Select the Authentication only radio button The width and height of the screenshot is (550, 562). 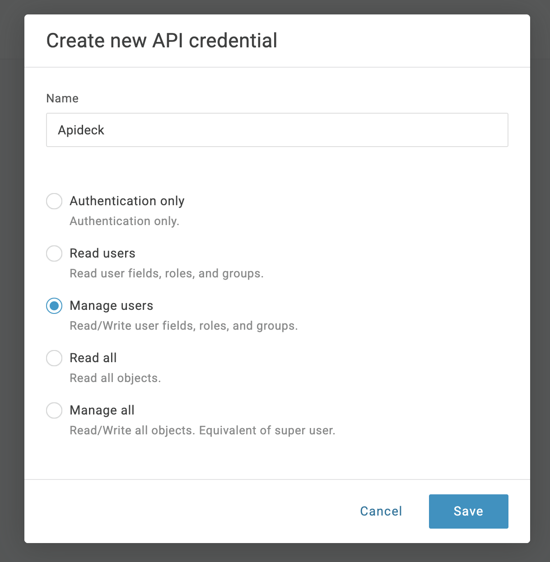[54, 201]
